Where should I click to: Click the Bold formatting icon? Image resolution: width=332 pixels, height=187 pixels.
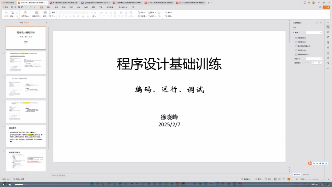(x=59, y=16)
